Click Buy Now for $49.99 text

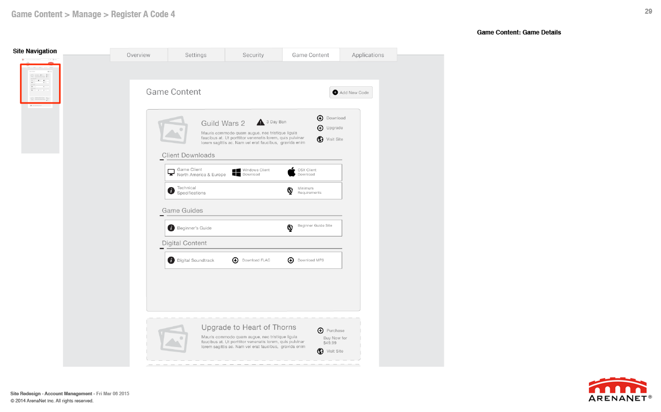click(335, 340)
